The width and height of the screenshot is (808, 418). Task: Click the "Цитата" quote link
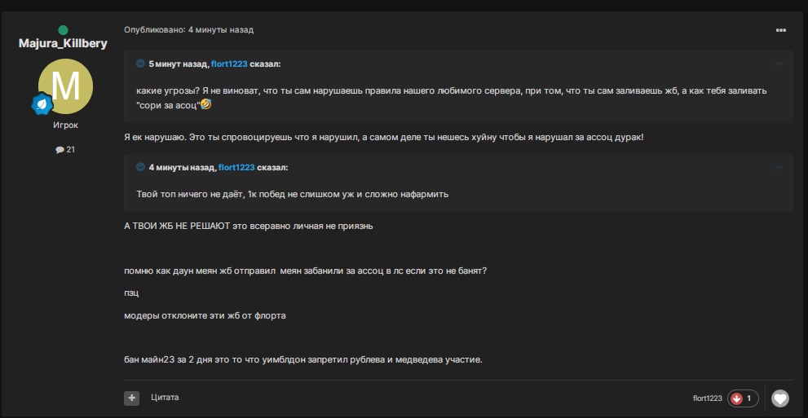coord(165,398)
